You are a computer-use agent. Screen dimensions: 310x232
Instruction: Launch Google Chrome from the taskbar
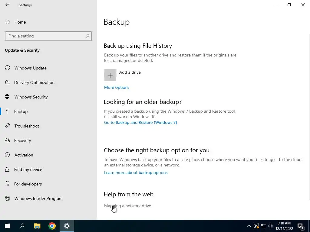(52, 226)
